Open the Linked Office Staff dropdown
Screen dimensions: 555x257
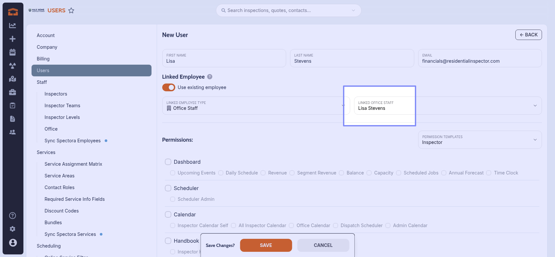[x=447, y=106]
